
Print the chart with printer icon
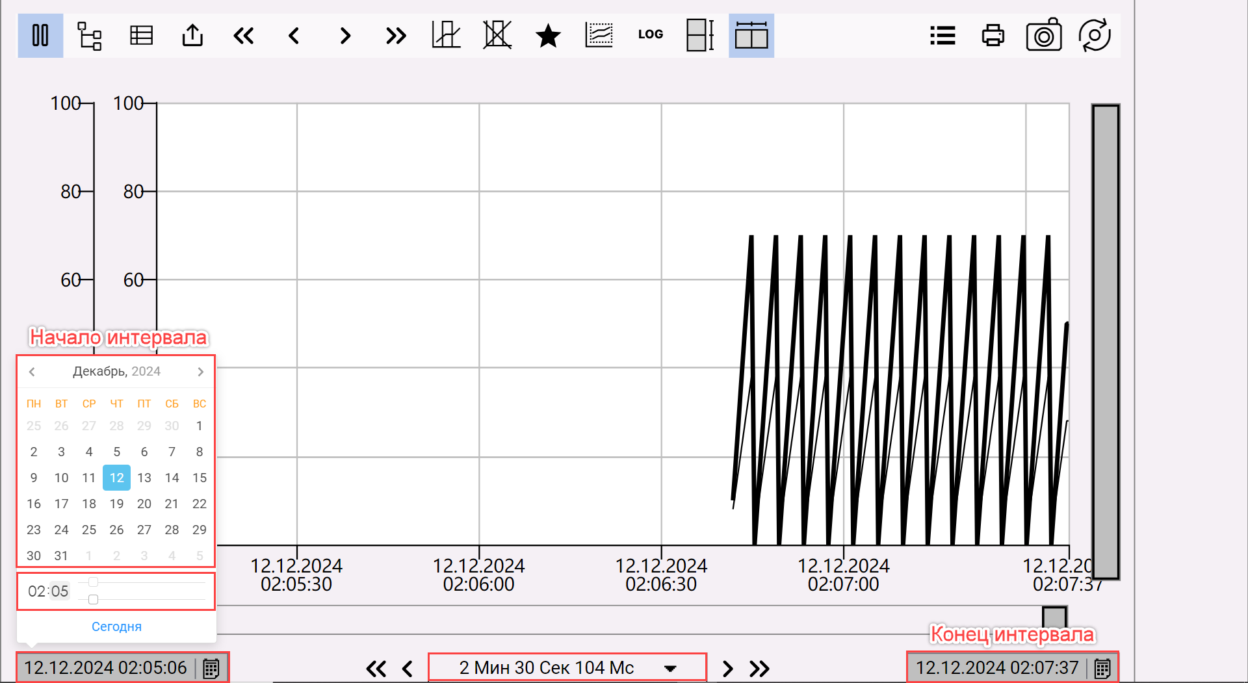coord(993,36)
